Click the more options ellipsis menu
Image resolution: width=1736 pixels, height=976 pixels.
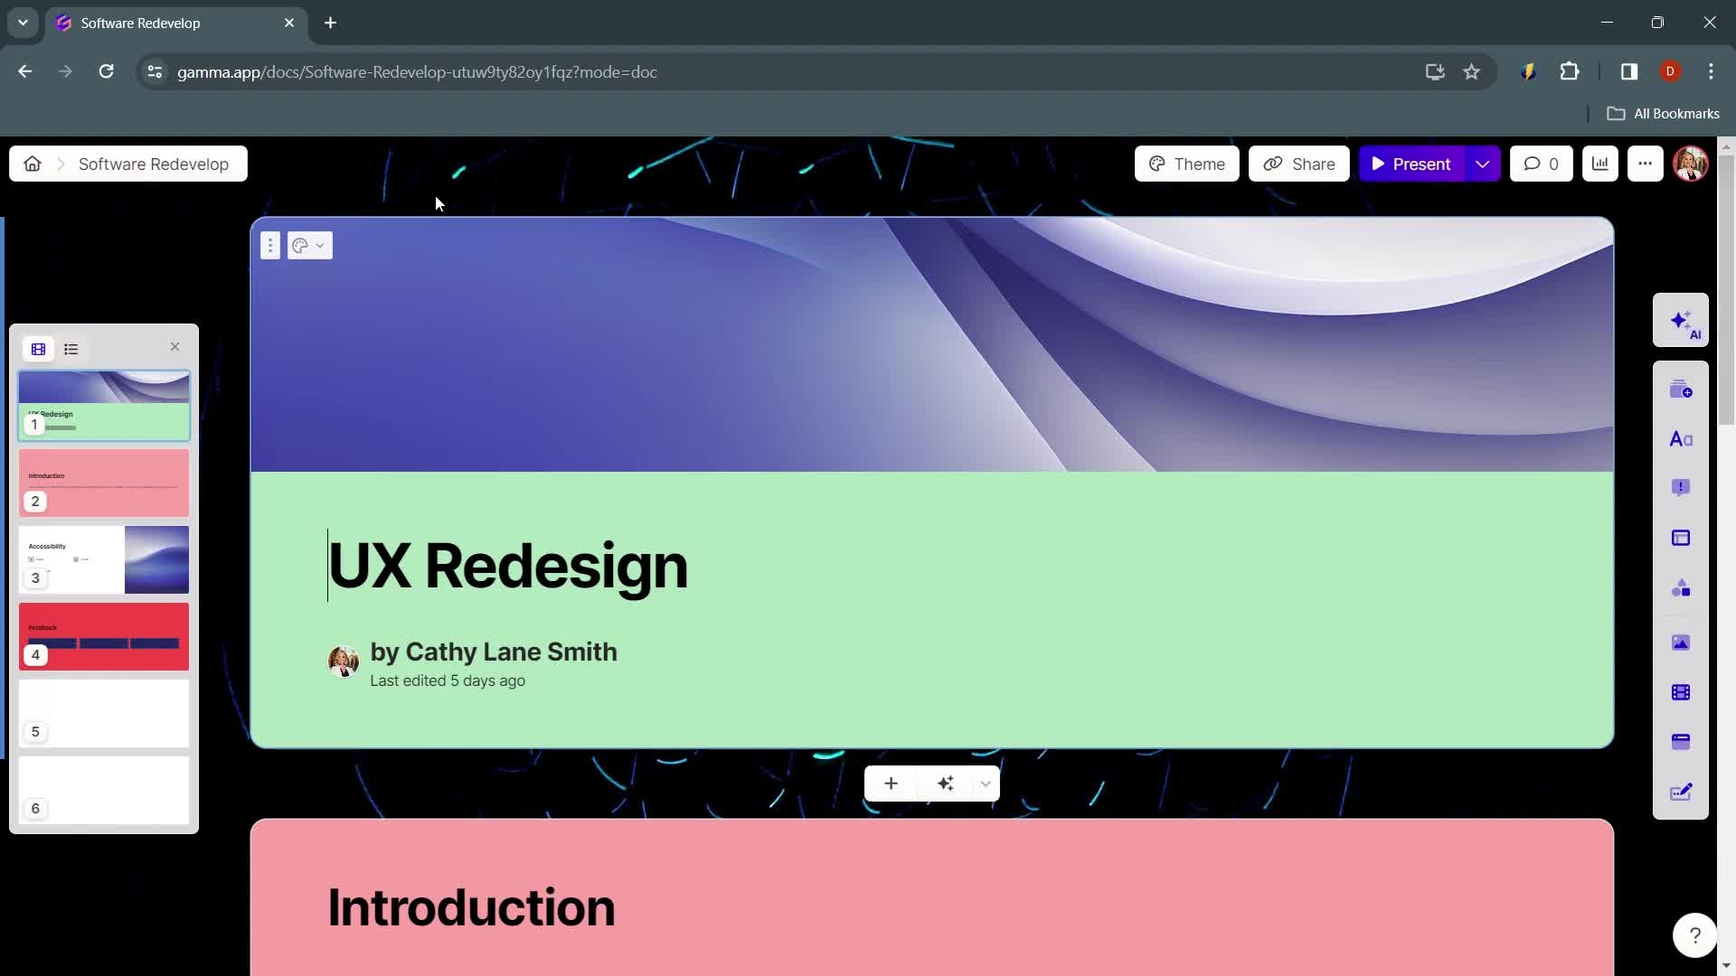pos(1646,164)
